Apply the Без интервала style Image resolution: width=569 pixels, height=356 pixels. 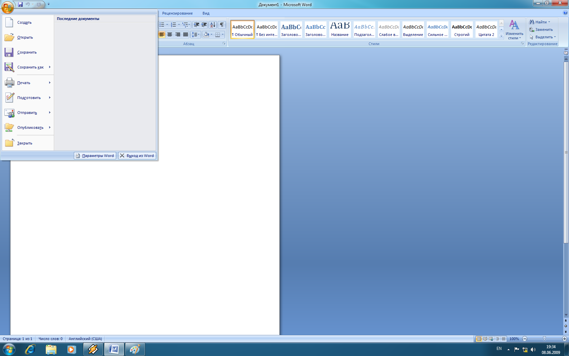pyautogui.click(x=267, y=29)
